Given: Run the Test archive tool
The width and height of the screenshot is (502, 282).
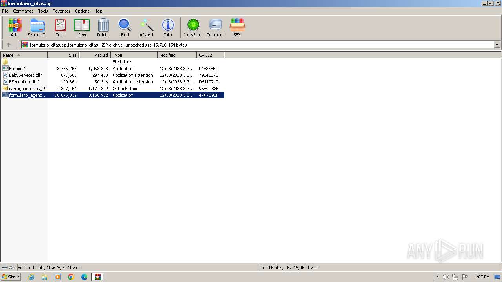Looking at the screenshot, I should point(60,28).
